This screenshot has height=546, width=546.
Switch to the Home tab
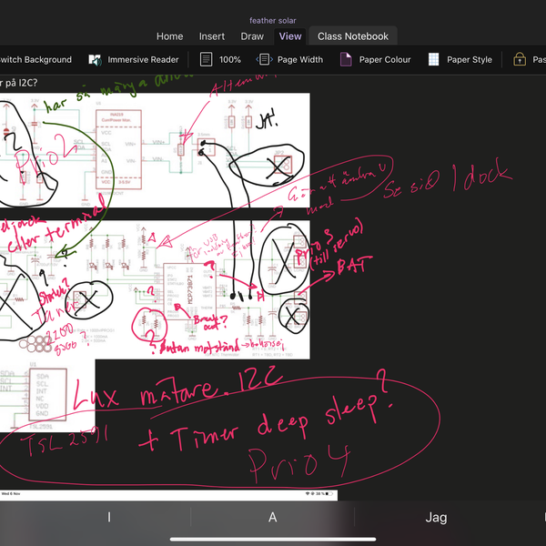(169, 36)
